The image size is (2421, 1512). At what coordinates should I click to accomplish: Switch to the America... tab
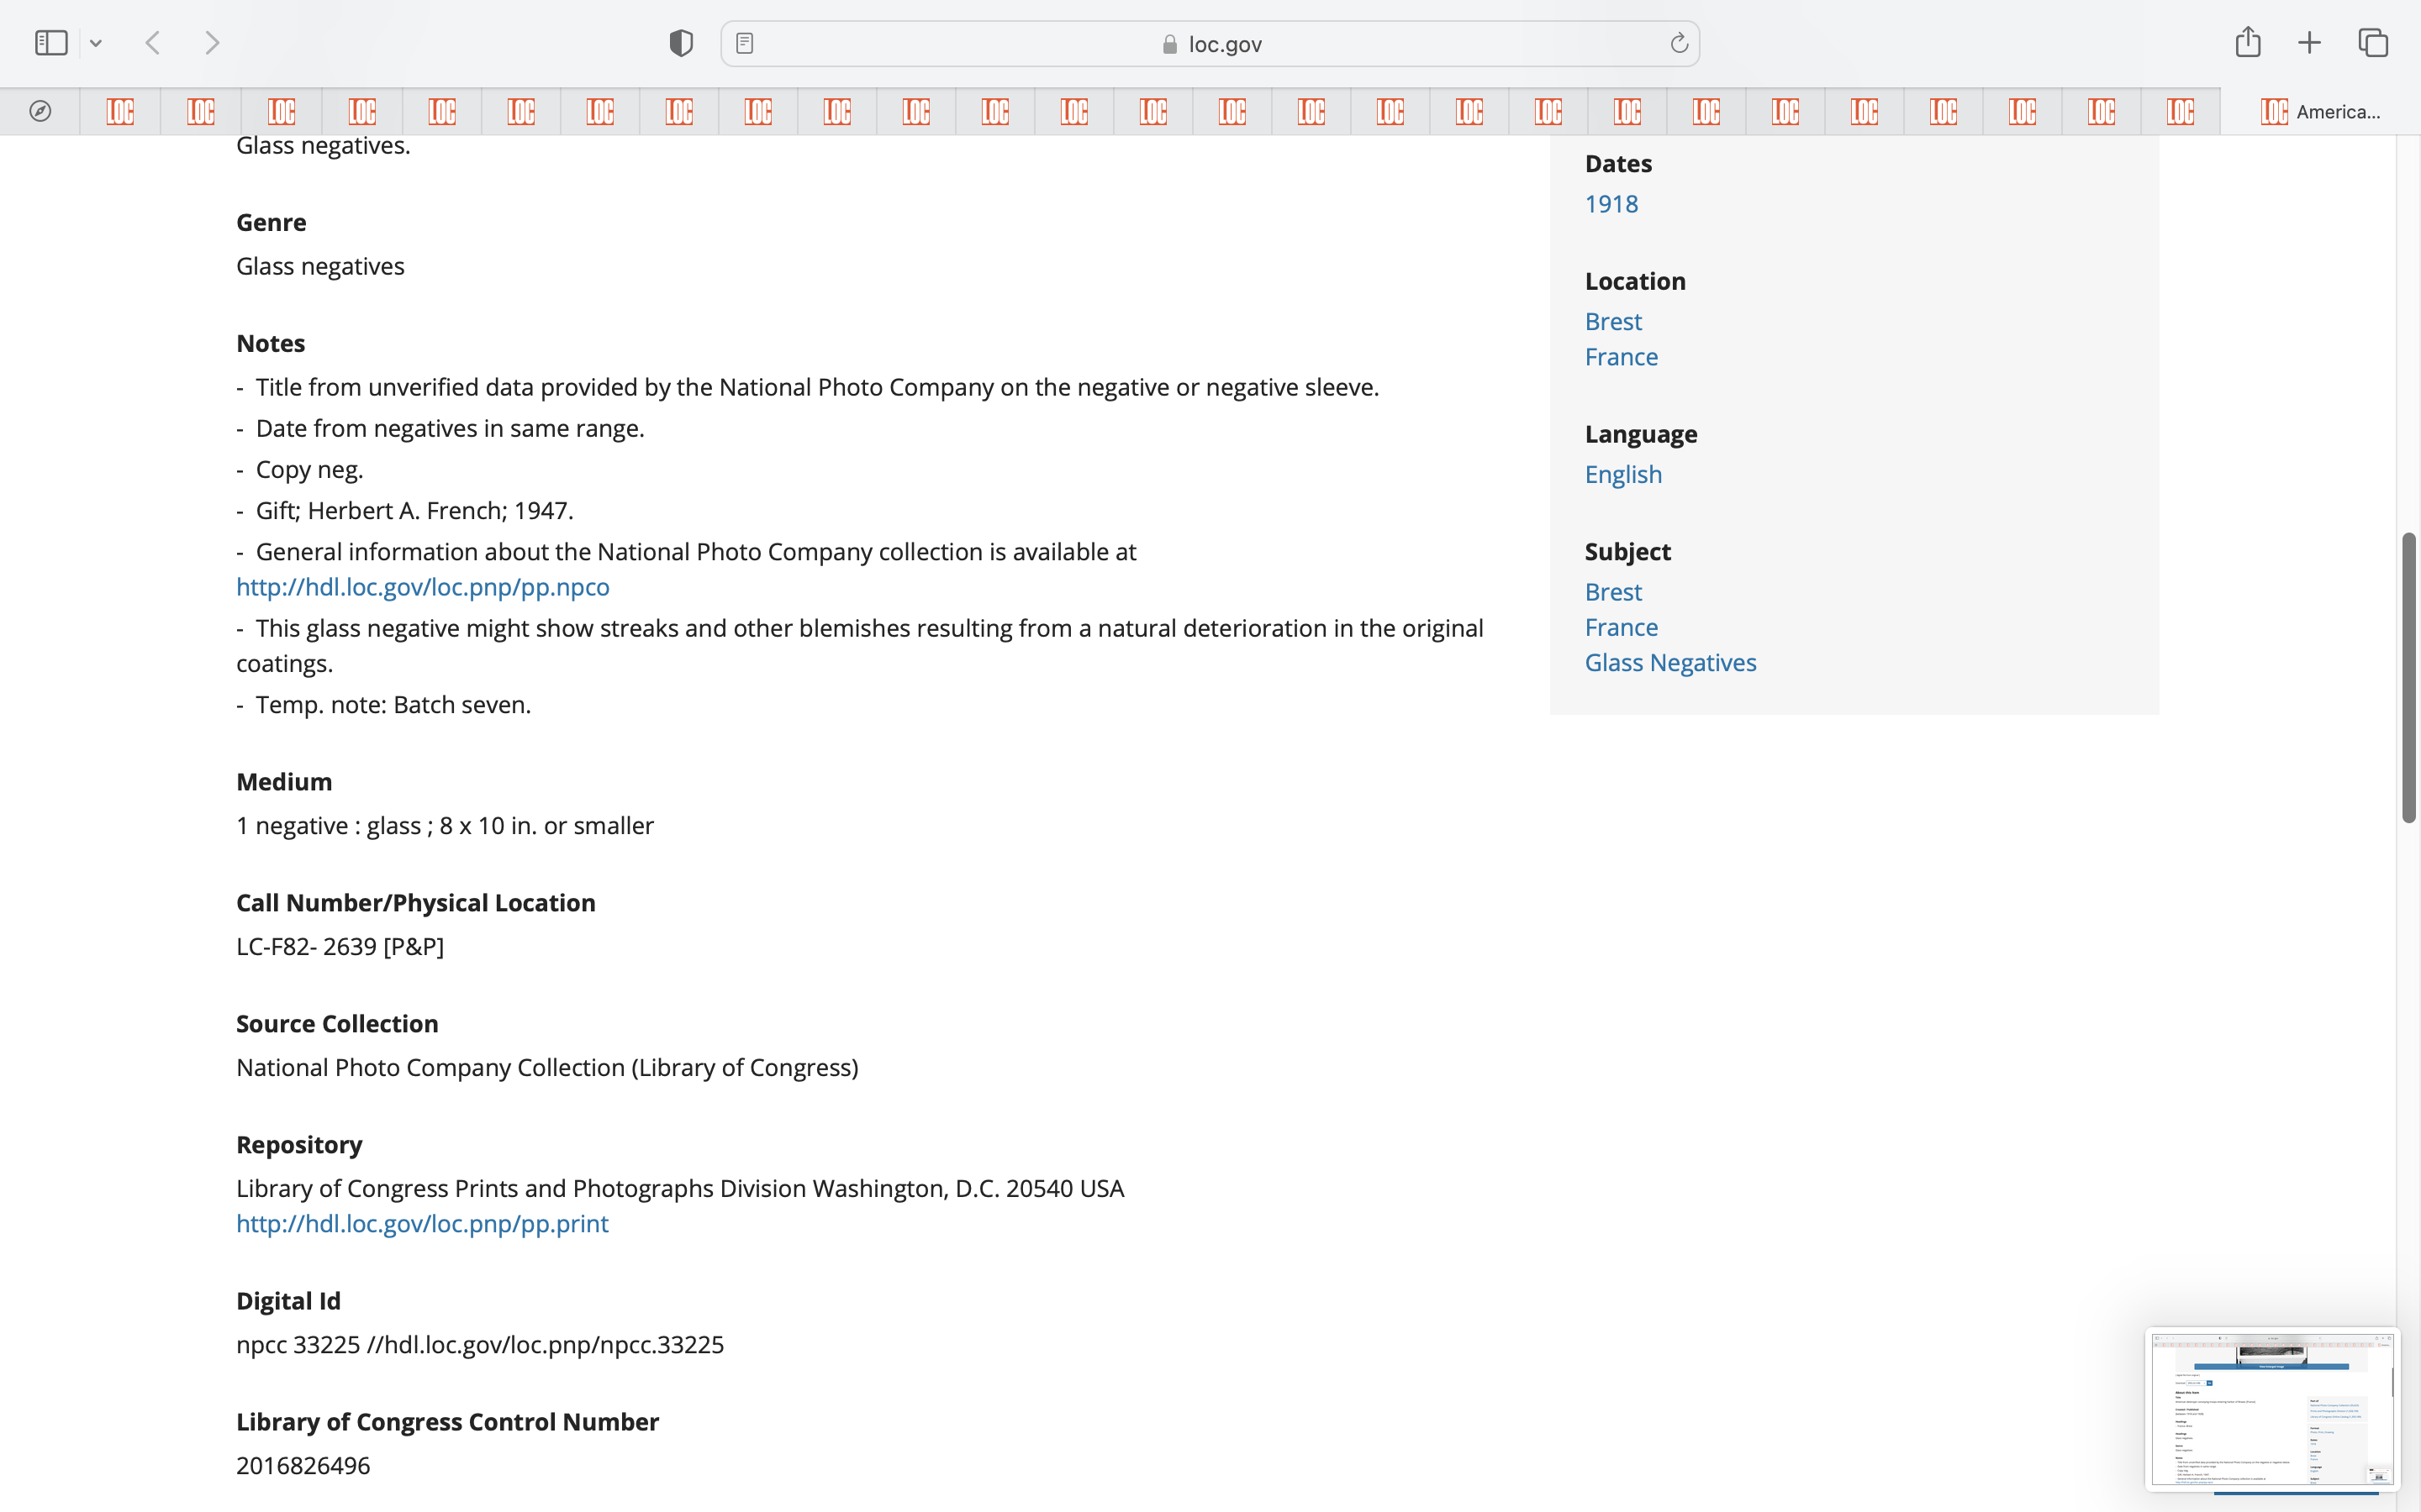point(2319,111)
